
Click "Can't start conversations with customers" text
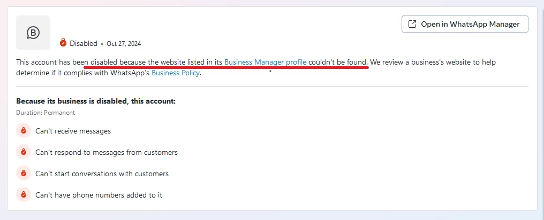point(102,174)
